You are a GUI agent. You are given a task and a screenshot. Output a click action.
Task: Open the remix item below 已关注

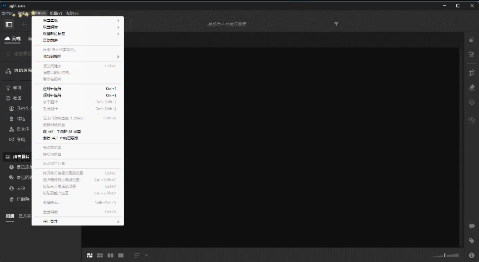click(17, 139)
